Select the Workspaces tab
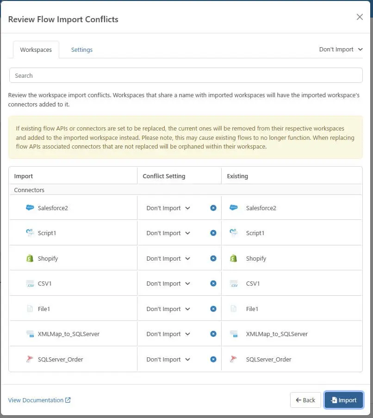 click(x=36, y=50)
